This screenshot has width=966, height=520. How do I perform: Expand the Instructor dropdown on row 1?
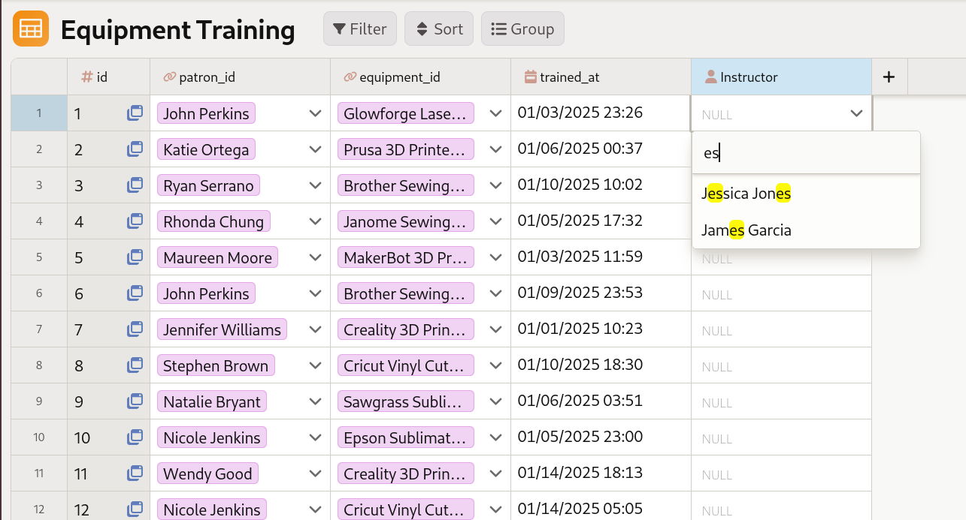tap(856, 113)
